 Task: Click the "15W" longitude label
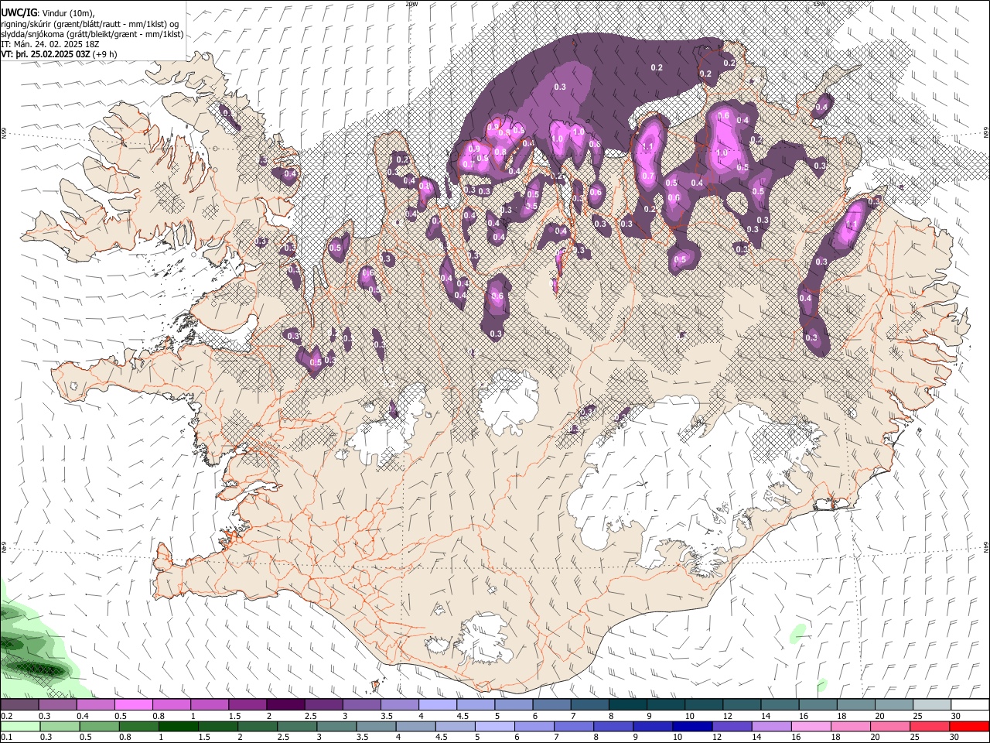(819, 4)
